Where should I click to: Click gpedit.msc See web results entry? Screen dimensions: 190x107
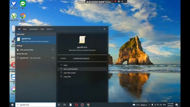tap(36, 58)
